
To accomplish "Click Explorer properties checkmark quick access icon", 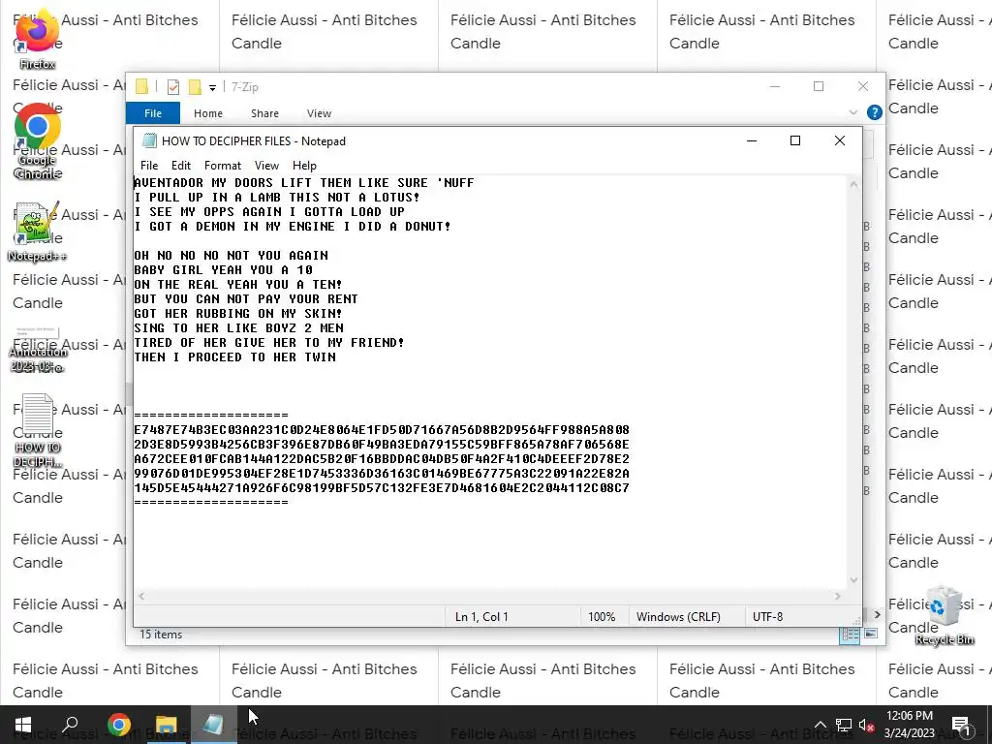I will click(172, 86).
